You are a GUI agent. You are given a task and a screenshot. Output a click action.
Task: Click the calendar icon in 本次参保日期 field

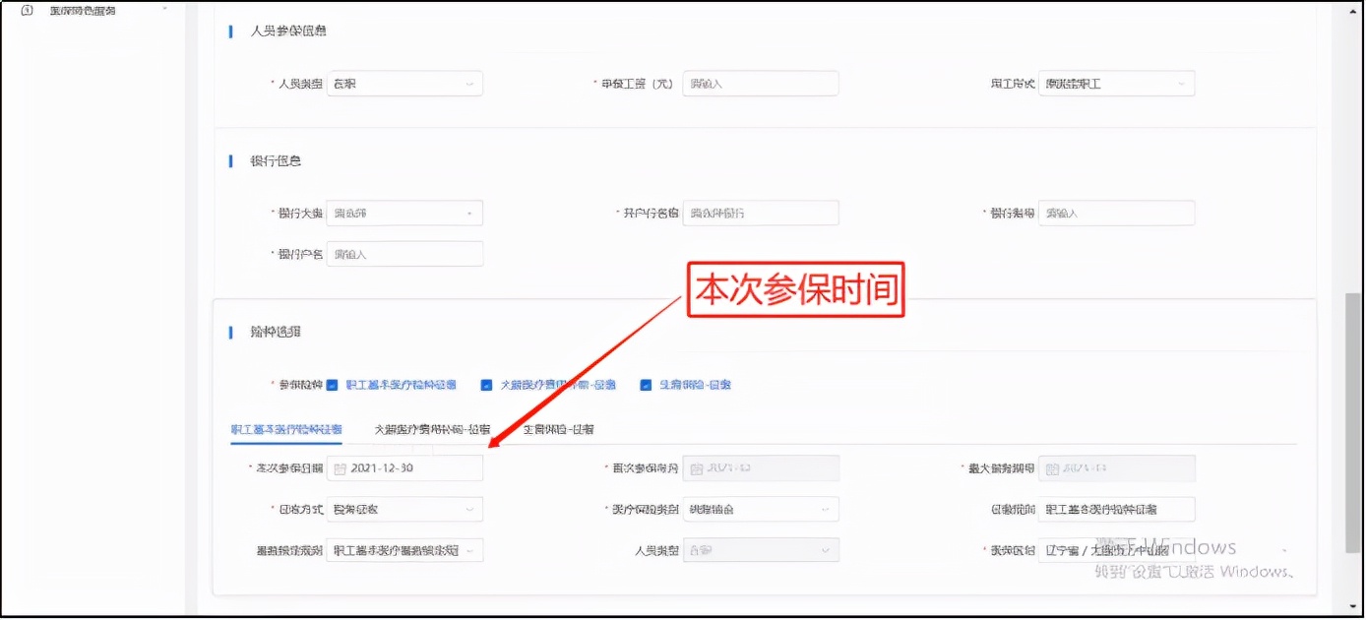(x=340, y=467)
